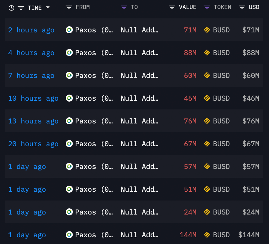269x244 pixels.
Task: Open the TIME column filter icon
Action: click(21, 8)
